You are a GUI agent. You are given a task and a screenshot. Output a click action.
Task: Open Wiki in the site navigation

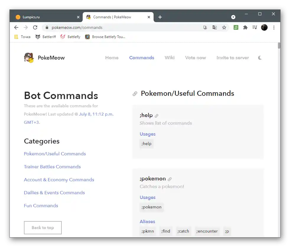tap(170, 58)
